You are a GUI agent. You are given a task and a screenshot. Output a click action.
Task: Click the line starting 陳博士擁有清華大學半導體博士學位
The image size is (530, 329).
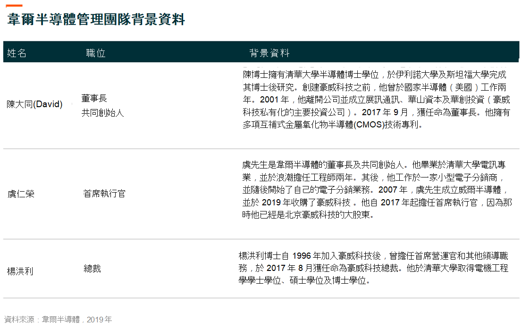pyautogui.click(x=375, y=75)
